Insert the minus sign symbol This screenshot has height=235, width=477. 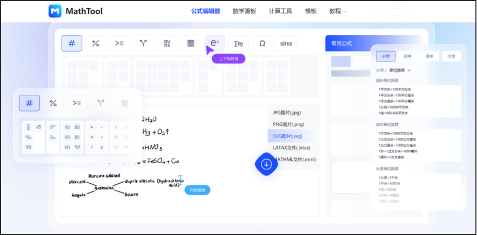point(102,127)
